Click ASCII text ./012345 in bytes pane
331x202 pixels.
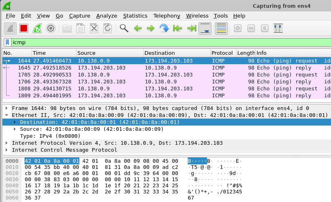pos(229,192)
